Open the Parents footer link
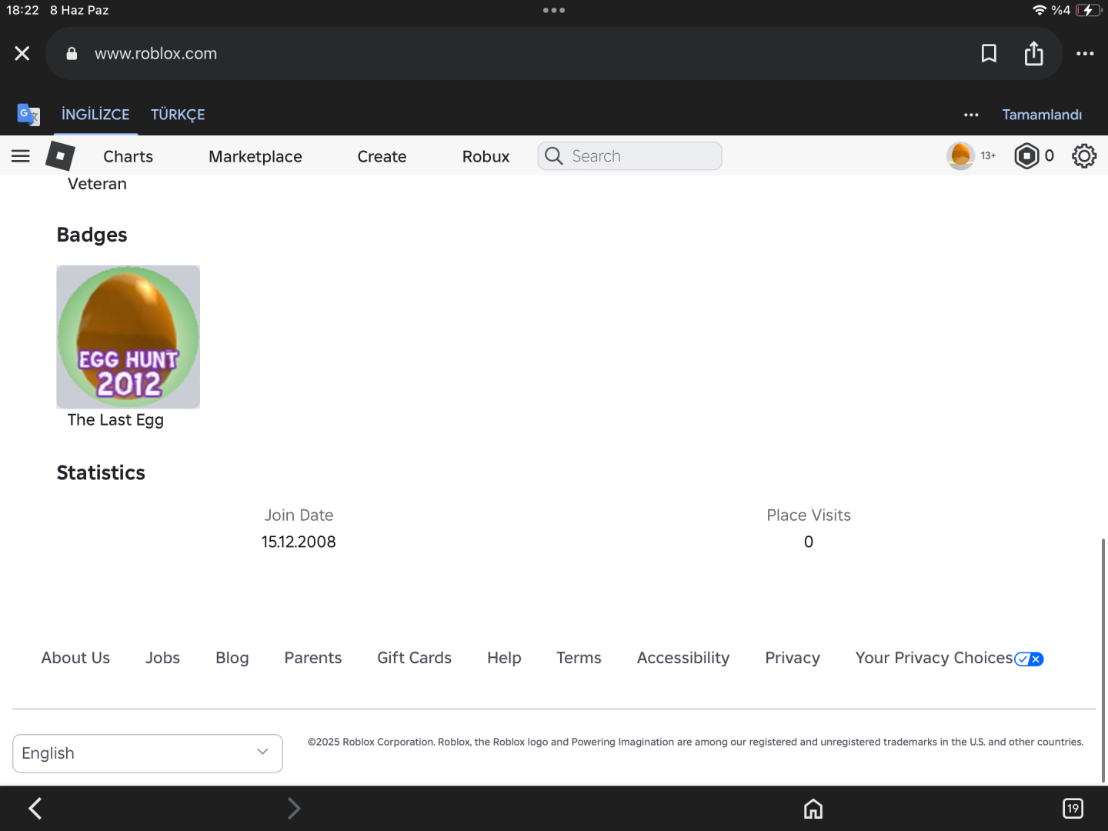Viewport: 1108px width, 831px height. pyautogui.click(x=313, y=658)
